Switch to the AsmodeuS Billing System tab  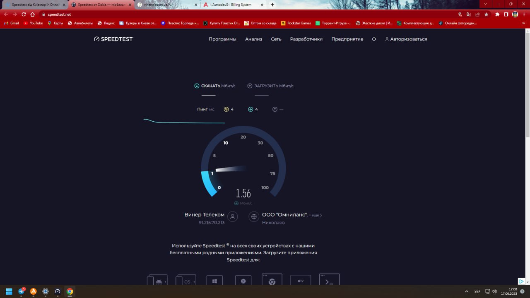(x=234, y=5)
